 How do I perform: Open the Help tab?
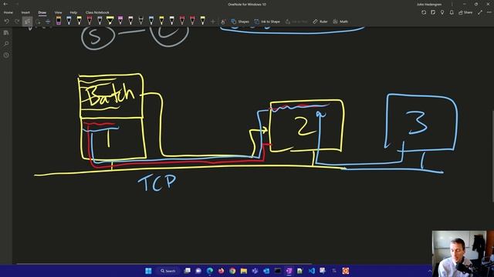[x=73, y=12]
